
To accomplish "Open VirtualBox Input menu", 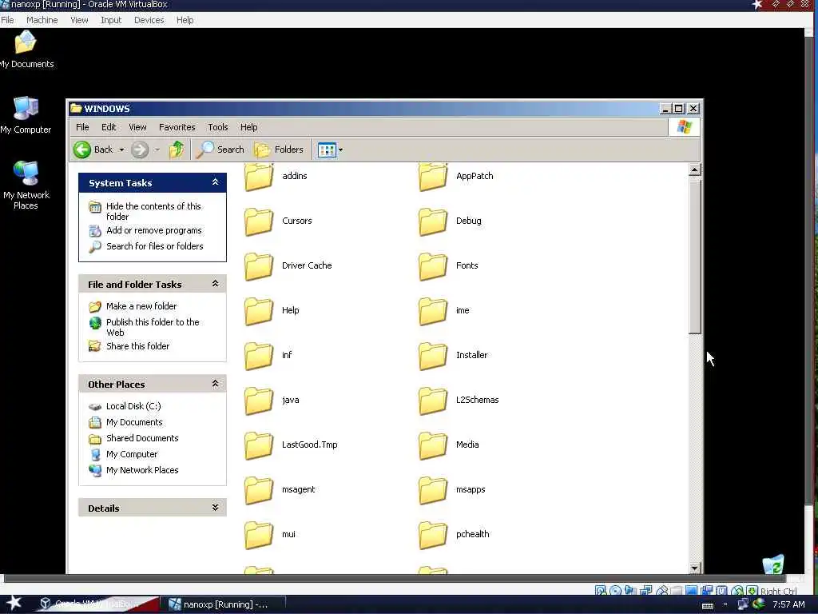I will coord(111,20).
